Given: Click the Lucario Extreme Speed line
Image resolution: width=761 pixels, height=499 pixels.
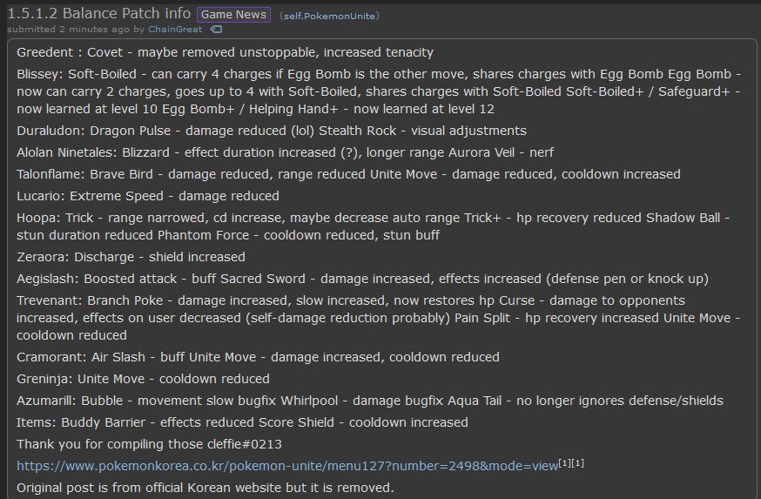Looking at the screenshot, I should 148,197.
